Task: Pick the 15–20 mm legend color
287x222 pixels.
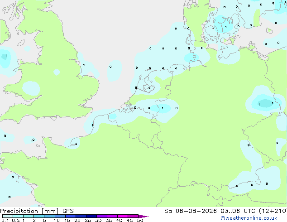Action: 71,216
